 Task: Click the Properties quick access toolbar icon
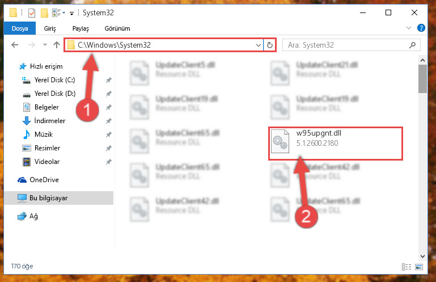point(32,13)
